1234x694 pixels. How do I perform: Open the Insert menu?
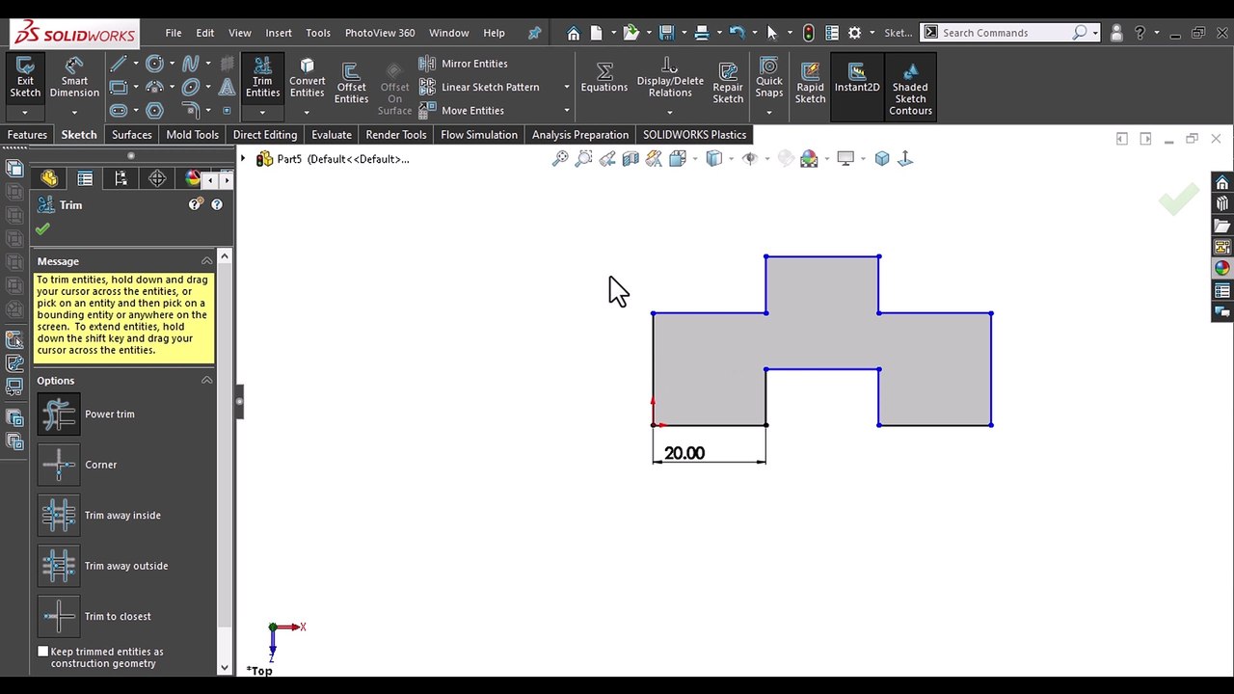pos(279,33)
